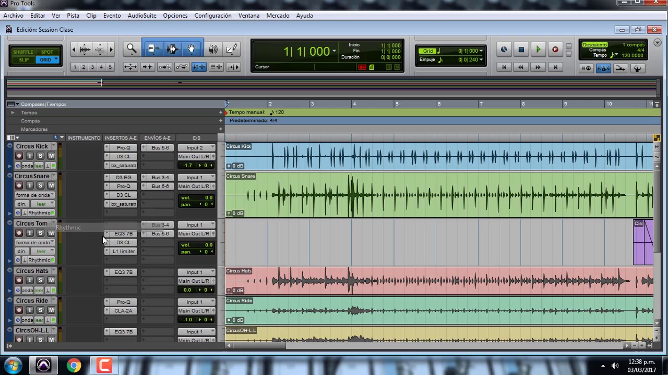
Task: Open Pro Tools from the taskbar
Action: 43,366
